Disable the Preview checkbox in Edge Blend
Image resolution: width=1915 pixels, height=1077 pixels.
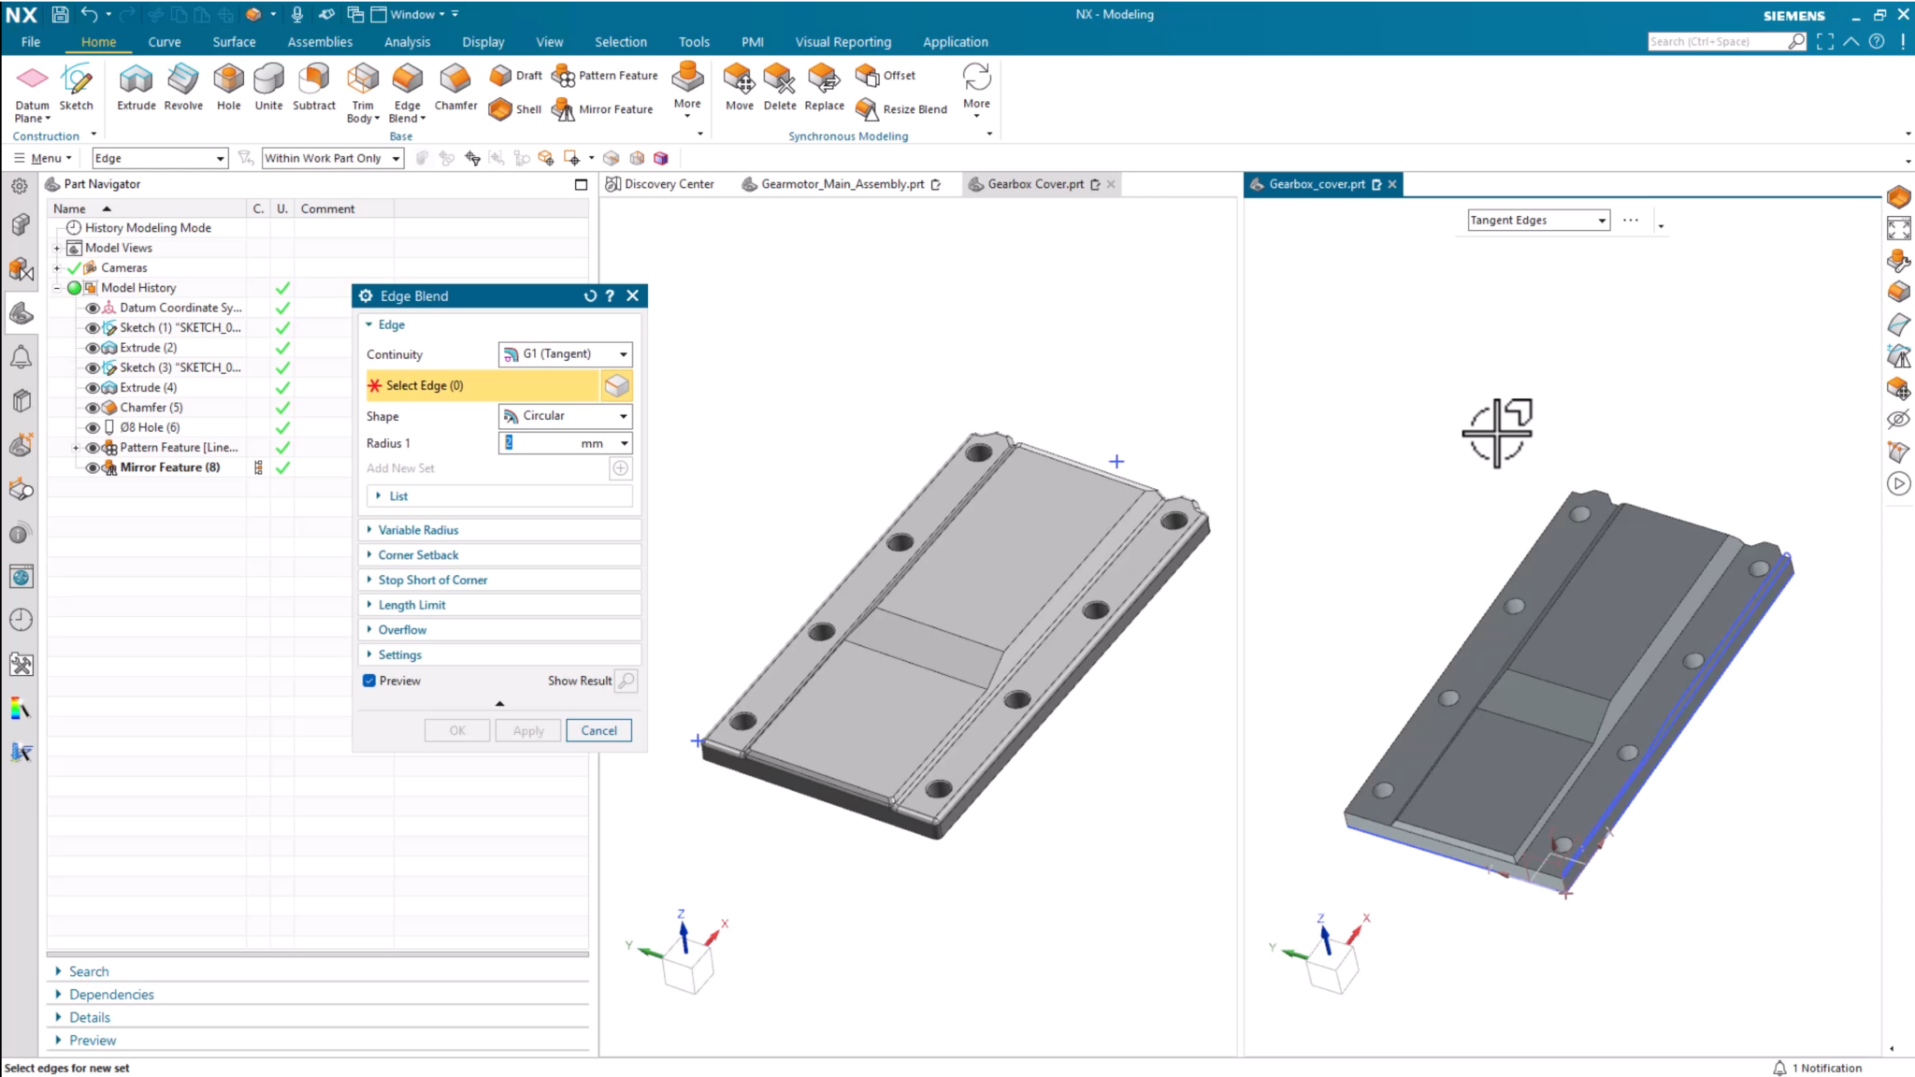(x=370, y=681)
